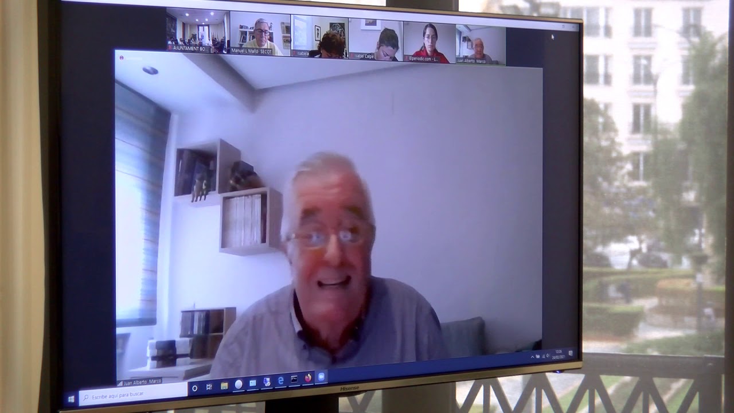Select Juan Alberto Marco's small thumbnail
This screenshot has width=734, height=413.
(481, 44)
